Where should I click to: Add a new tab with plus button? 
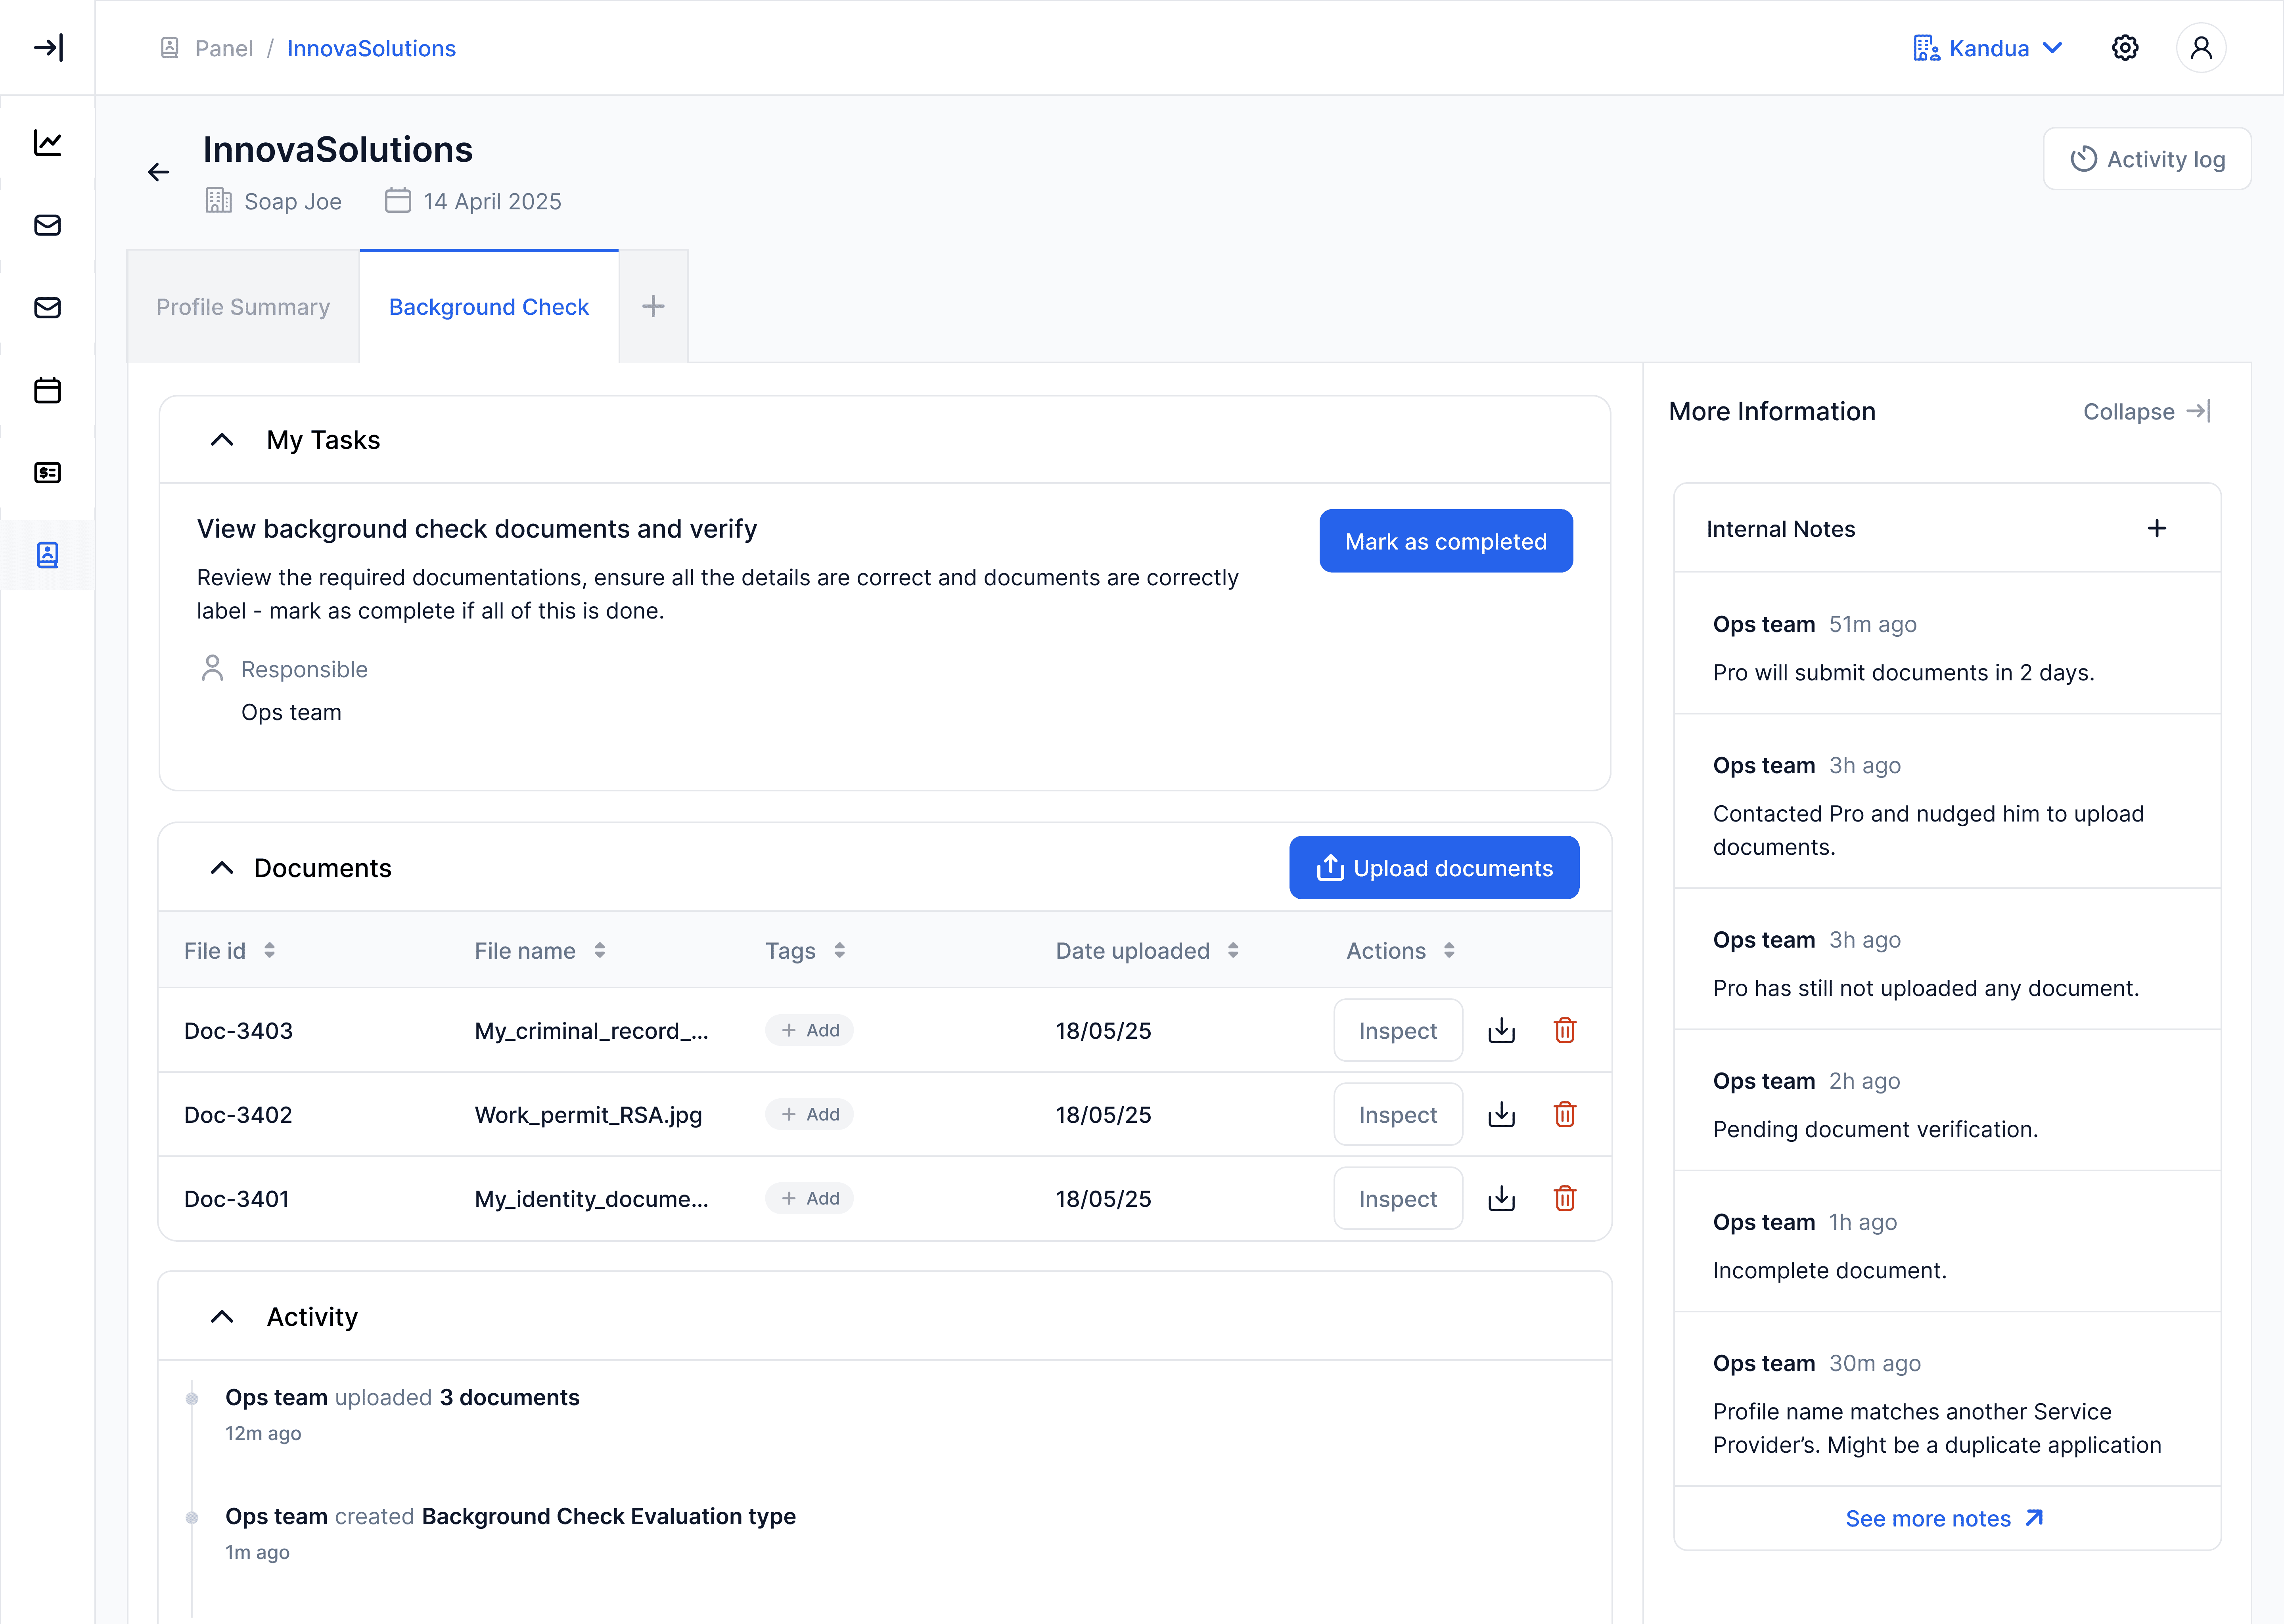tap(653, 307)
